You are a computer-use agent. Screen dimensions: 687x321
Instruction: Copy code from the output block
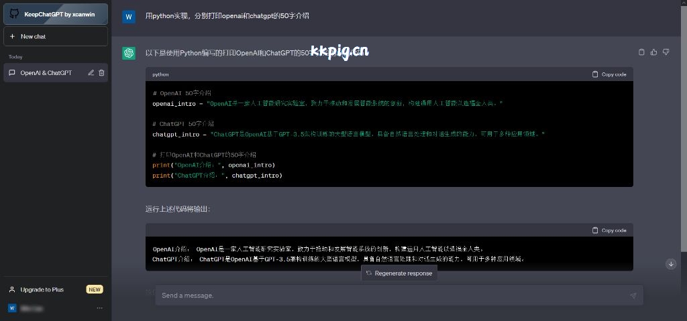click(609, 231)
